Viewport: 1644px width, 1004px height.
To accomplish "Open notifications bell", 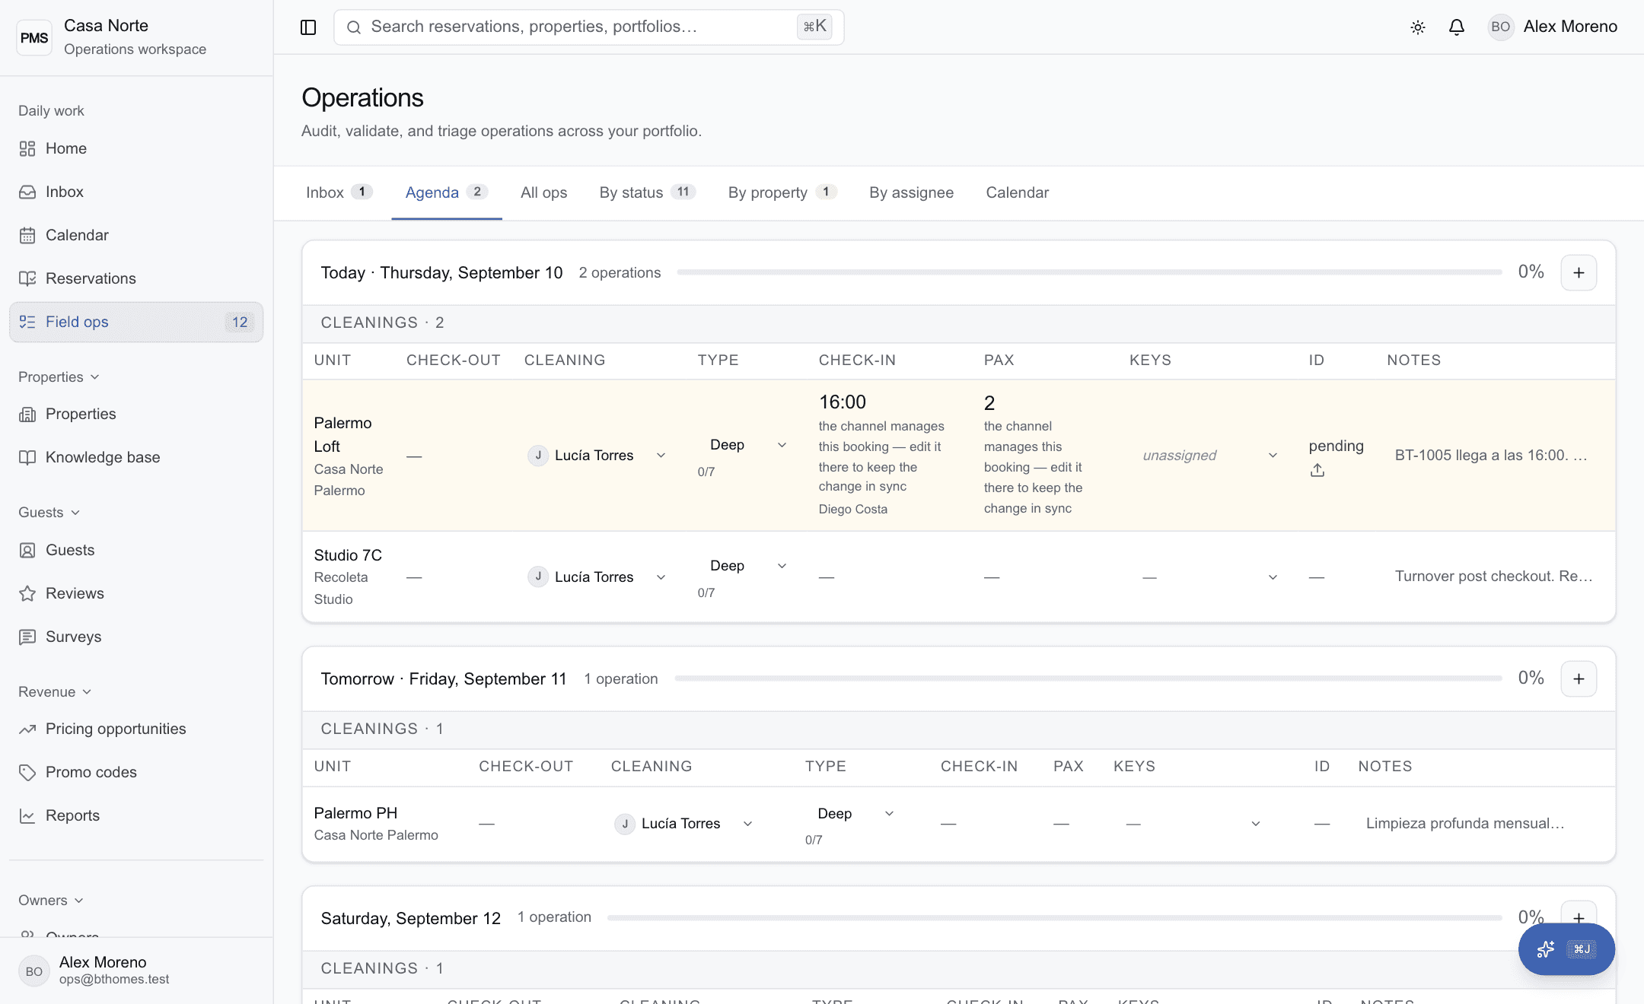I will click(x=1457, y=27).
